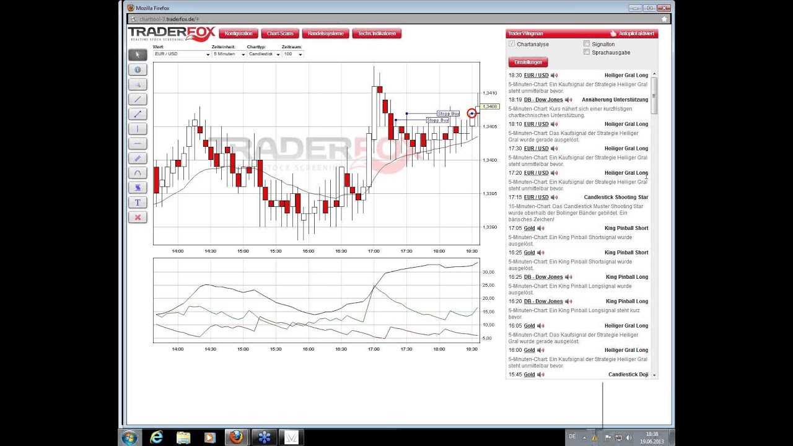793x446 pixels.
Task: Open the Wert dropdown showing EUR / USD
Action: coord(182,54)
